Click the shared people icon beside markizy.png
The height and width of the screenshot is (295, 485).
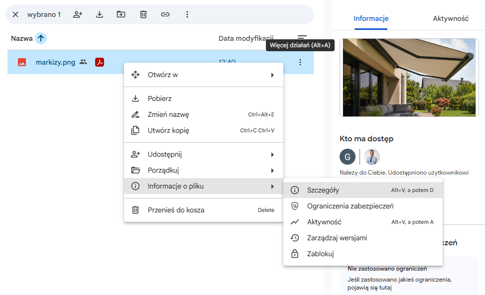point(83,62)
